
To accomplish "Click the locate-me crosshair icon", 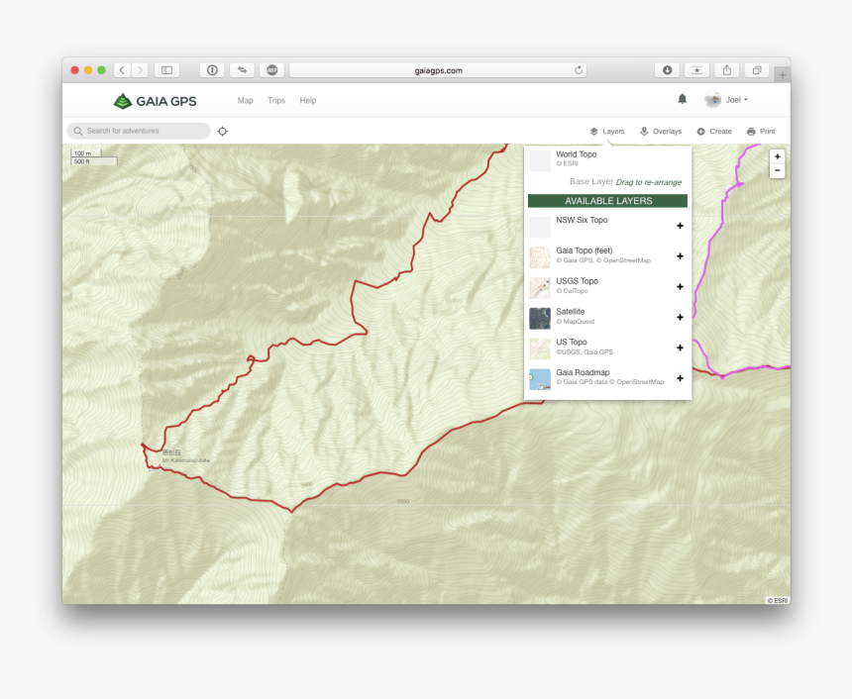I will pyautogui.click(x=222, y=131).
